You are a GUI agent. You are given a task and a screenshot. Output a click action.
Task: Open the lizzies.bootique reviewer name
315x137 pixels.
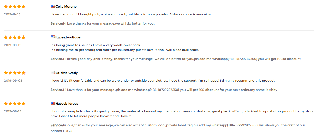tap(68, 37)
